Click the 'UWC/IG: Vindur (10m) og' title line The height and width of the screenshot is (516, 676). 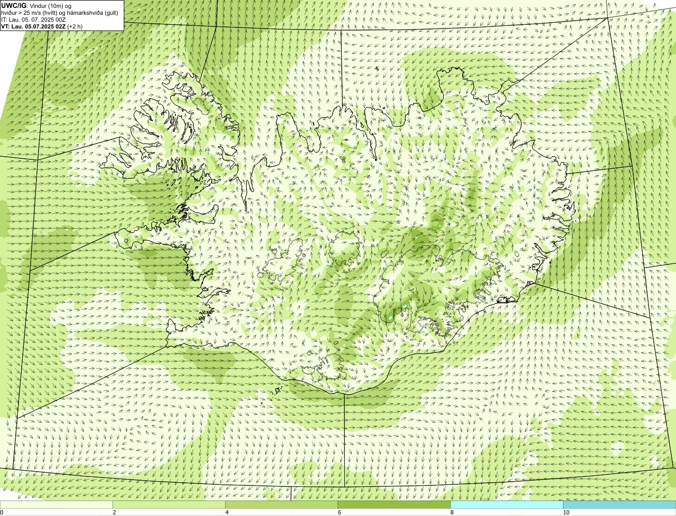coord(36,5)
